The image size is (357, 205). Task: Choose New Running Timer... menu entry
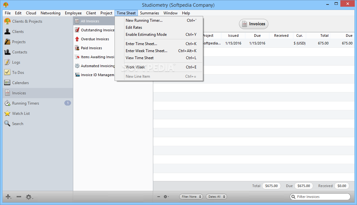click(x=159, y=20)
